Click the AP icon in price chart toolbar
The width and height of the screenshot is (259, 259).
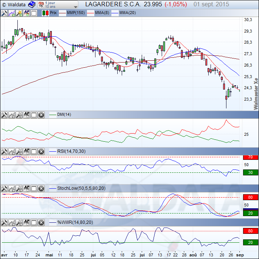point(27,13)
